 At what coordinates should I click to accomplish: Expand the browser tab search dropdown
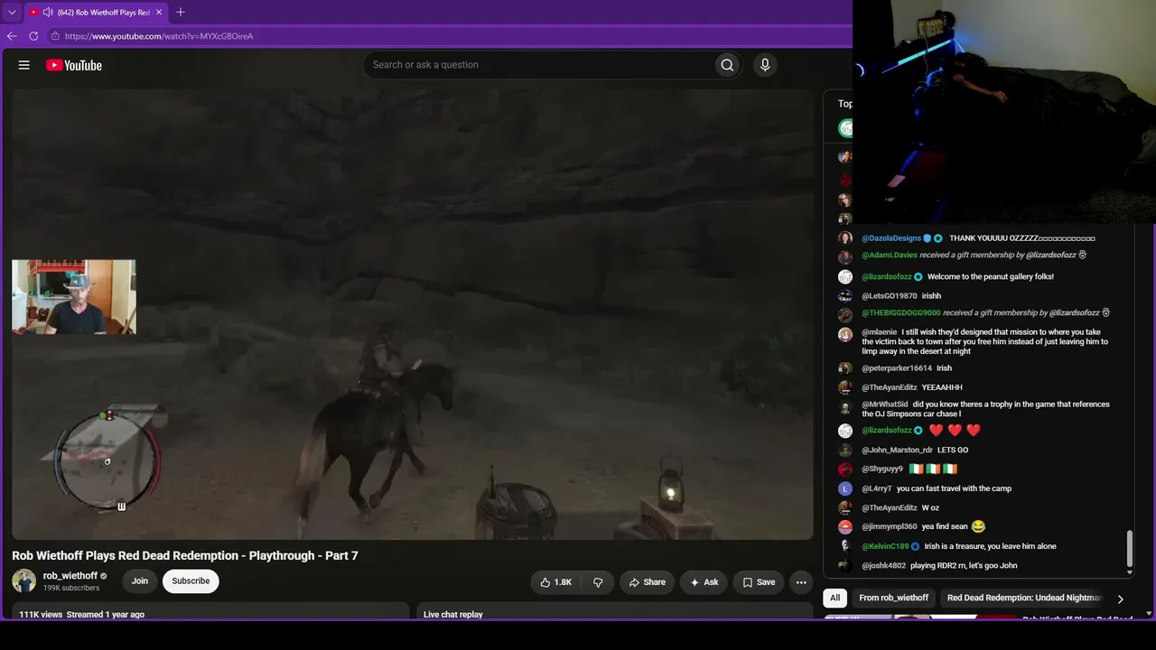[12, 13]
